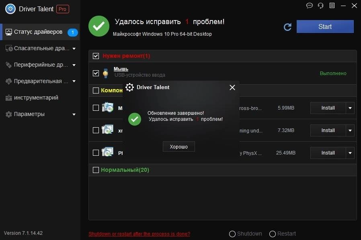Click the 'USB-устройство ввода' description text
The height and width of the screenshot is (240, 361).
coord(140,75)
